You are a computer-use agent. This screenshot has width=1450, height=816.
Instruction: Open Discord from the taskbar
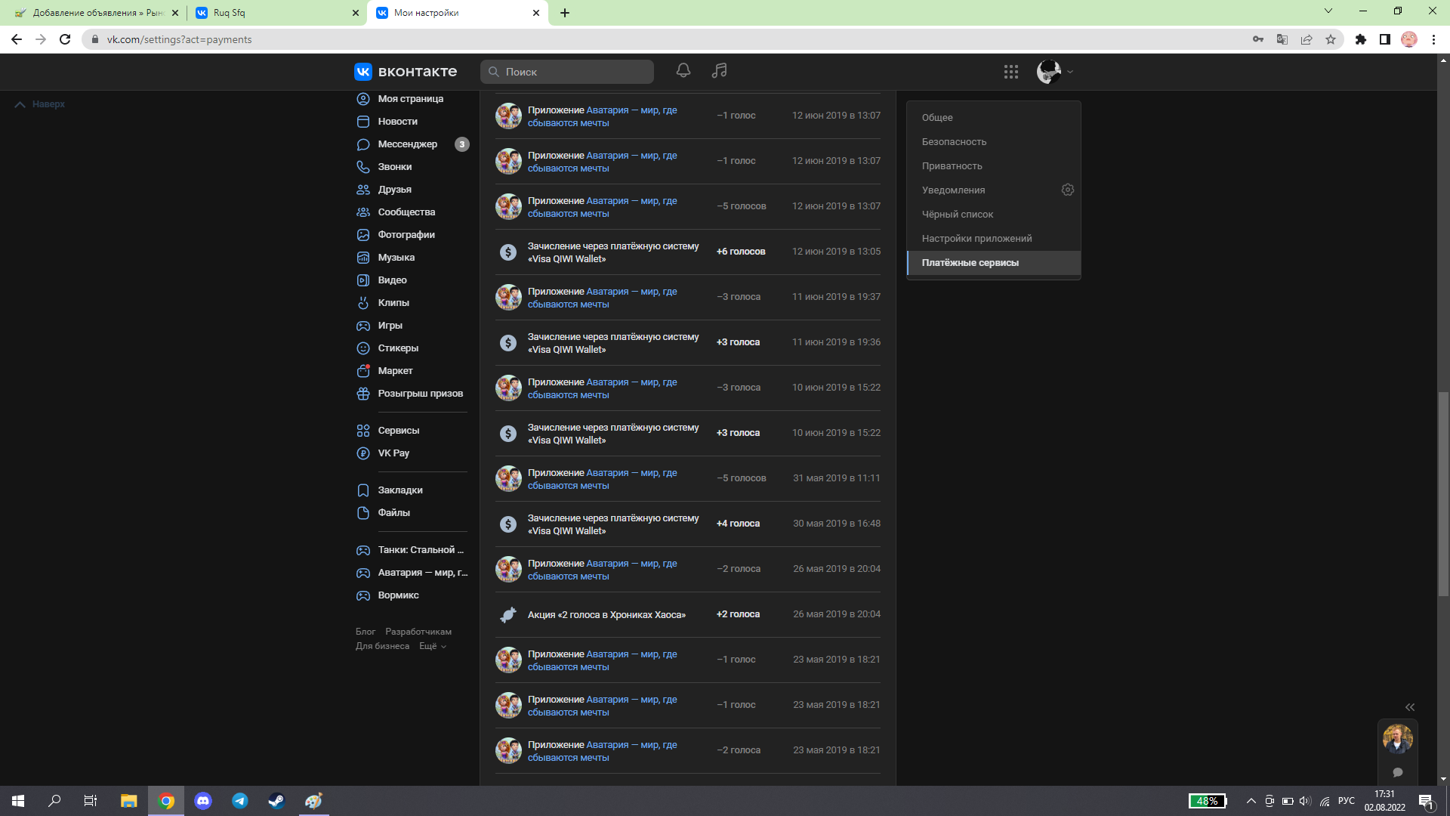tap(203, 801)
